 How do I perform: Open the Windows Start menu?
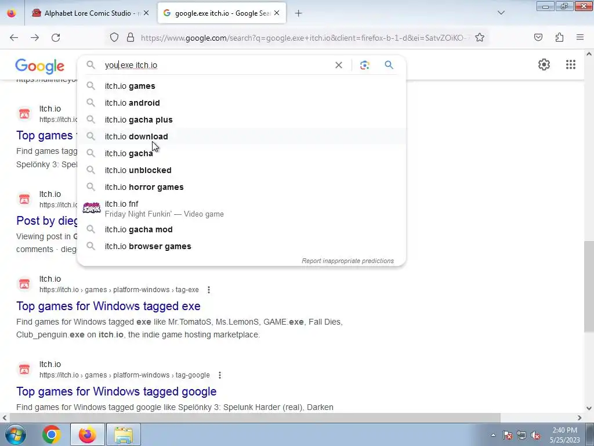tap(16, 435)
